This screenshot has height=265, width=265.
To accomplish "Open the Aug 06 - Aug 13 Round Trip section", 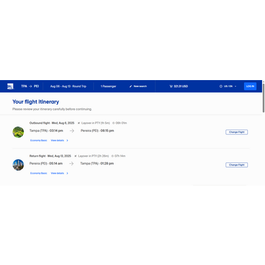I will click(68, 87).
